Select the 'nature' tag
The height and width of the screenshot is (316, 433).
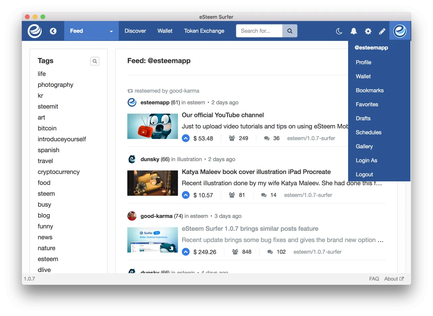[46, 248]
